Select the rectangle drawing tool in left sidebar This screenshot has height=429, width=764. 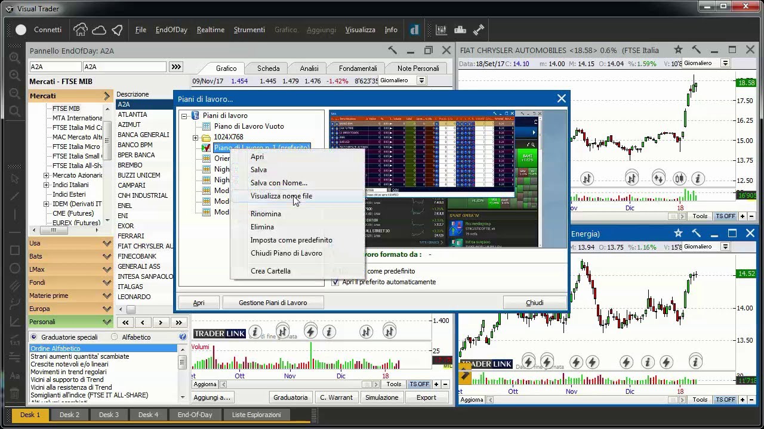coord(16,250)
